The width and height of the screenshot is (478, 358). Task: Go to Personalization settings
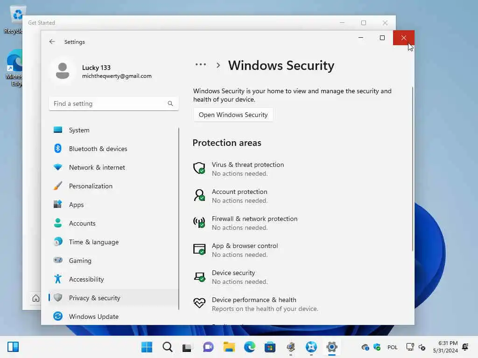[x=113, y=186]
